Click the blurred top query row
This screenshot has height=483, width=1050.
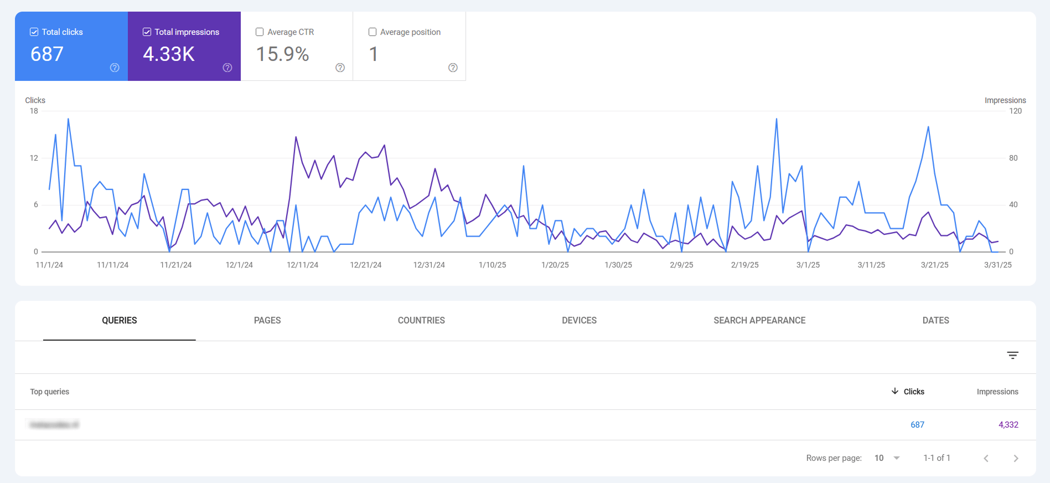coord(54,425)
